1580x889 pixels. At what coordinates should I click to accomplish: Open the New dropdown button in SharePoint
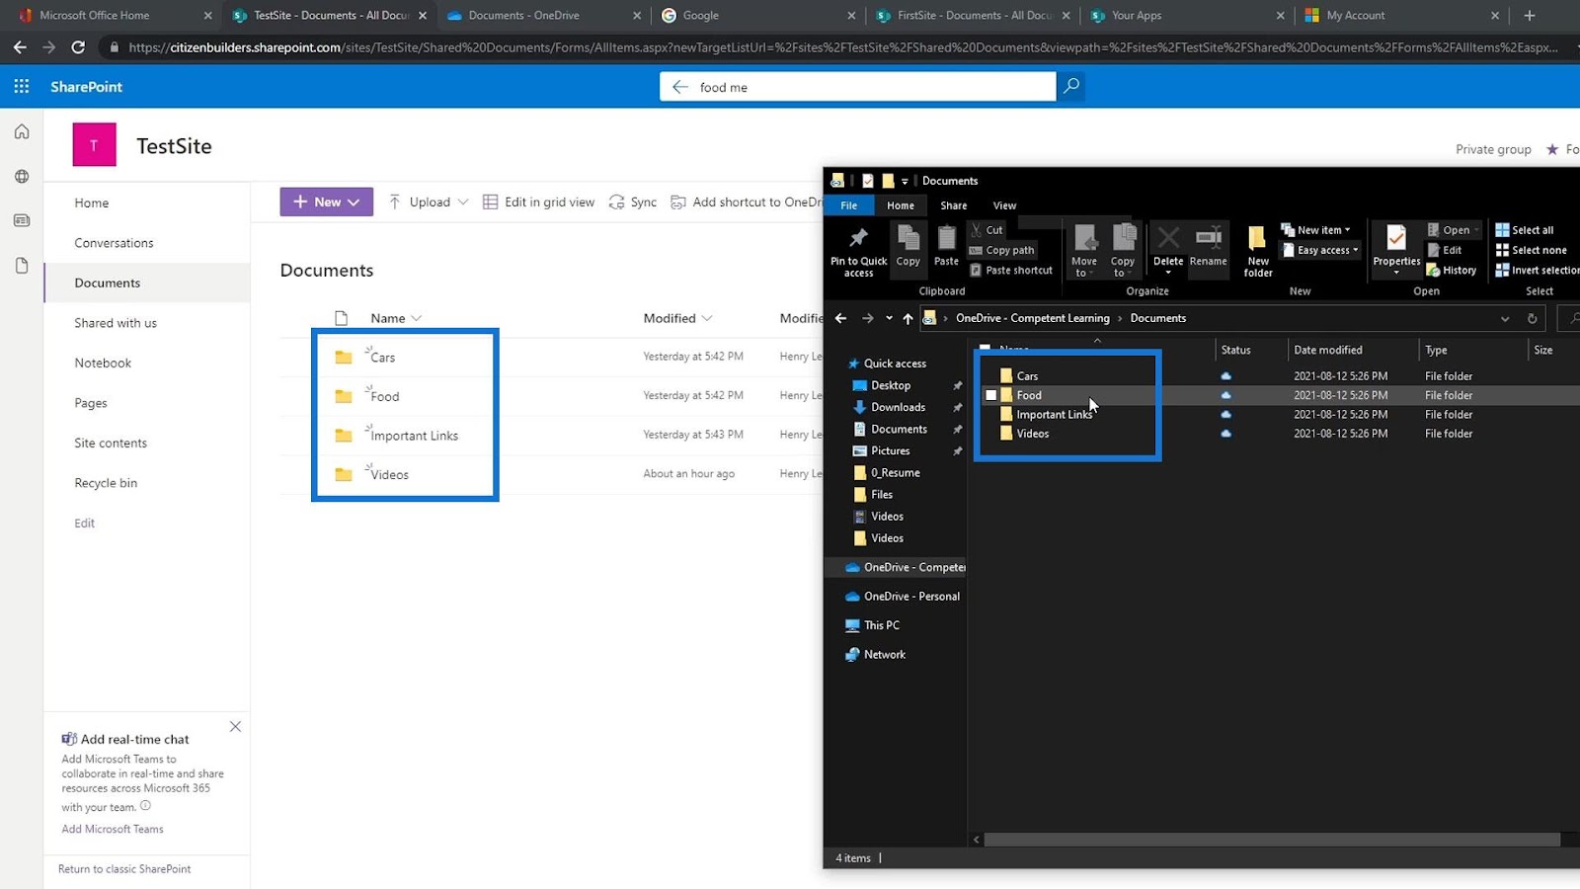click(x=327, y=202)
